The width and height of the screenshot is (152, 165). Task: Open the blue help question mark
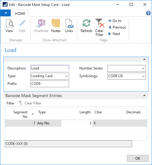pos(148,13)
